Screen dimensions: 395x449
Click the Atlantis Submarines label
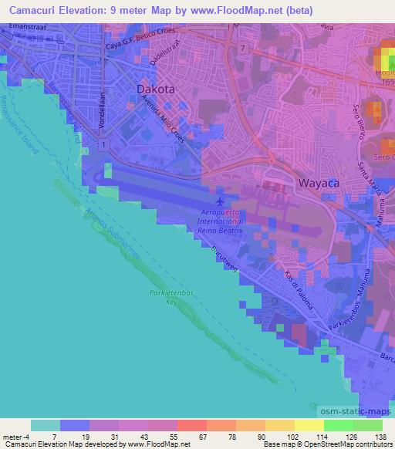tap(113, 234)
